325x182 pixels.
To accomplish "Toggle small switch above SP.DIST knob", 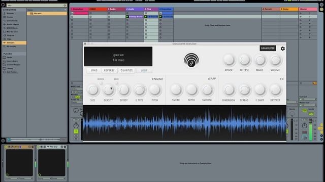I will [x=116, y=83].
